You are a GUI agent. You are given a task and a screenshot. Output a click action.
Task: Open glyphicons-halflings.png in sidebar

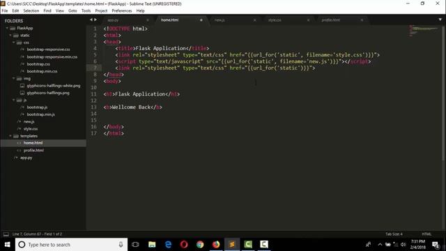point(48,93)
